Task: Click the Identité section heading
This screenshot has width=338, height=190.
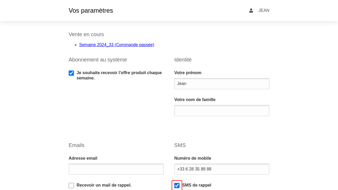Action: coord(183,60)
